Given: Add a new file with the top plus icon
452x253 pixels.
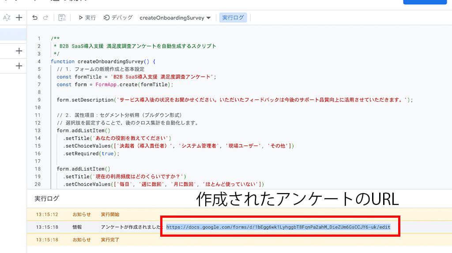Looking at the screenshot, I should (19, 18).
